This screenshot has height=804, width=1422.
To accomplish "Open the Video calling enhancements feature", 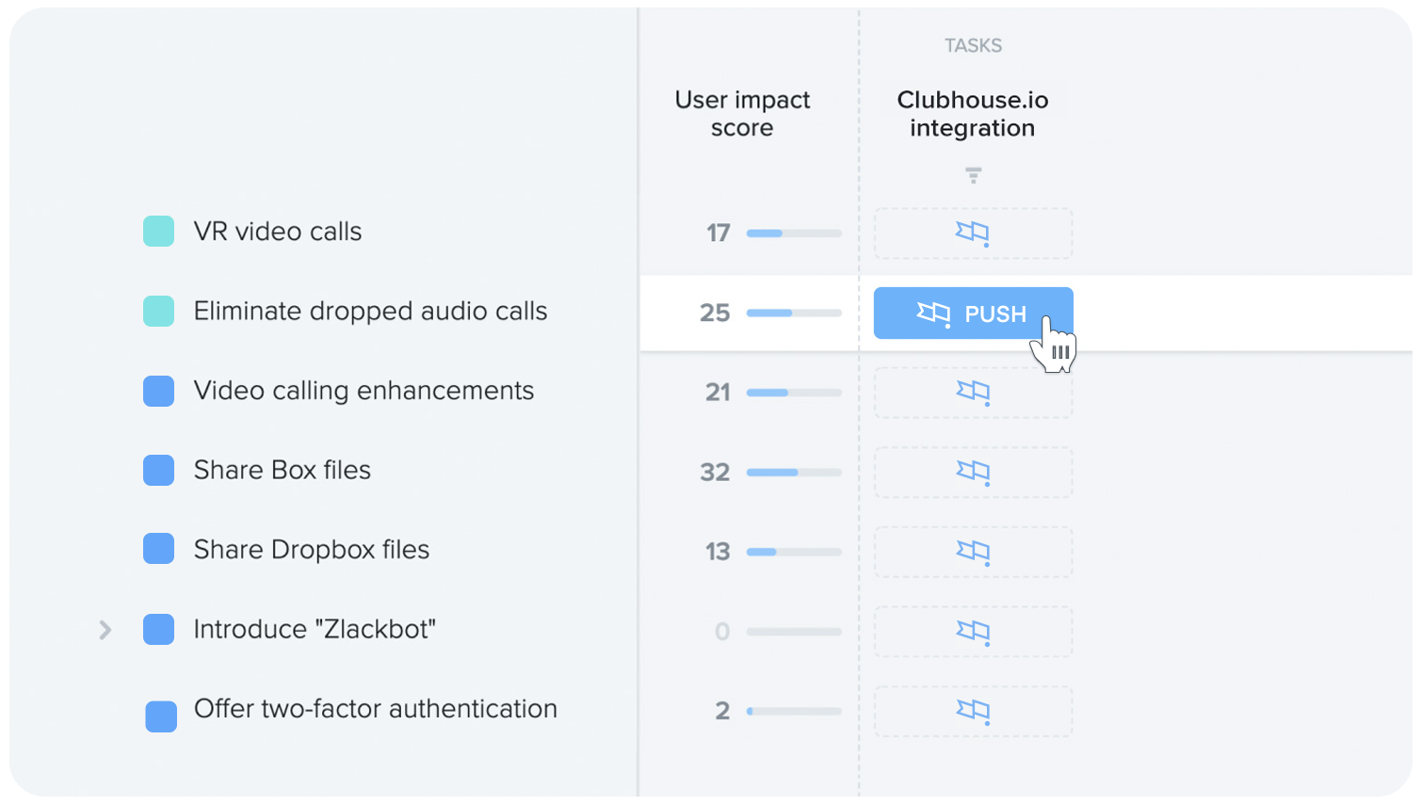I will click(364, 391).
